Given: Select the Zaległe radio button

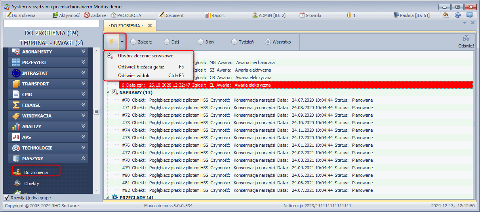Looking at the screenshot, I should [x=133, y=42].
